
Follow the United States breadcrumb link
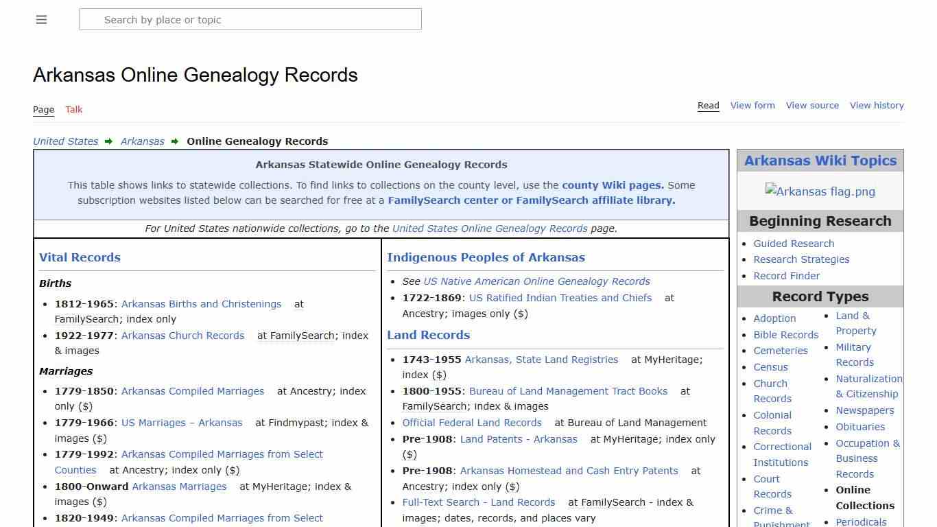(x=65, y=141)
